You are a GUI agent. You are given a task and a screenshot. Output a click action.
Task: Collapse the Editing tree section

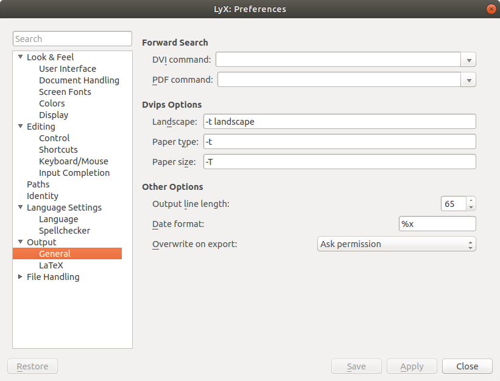[x=20, y=127]
